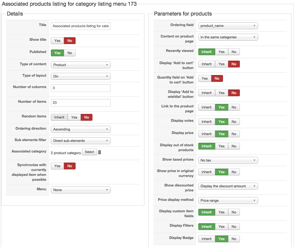This screenshot has width=294, height=249.
Task: Expand the Ordering direction dropdown
Action: tap(81, 129)
